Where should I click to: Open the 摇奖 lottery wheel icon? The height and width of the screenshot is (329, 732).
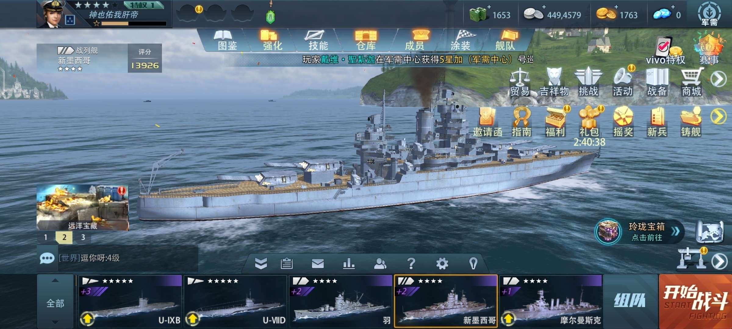(x=623, y=122)
